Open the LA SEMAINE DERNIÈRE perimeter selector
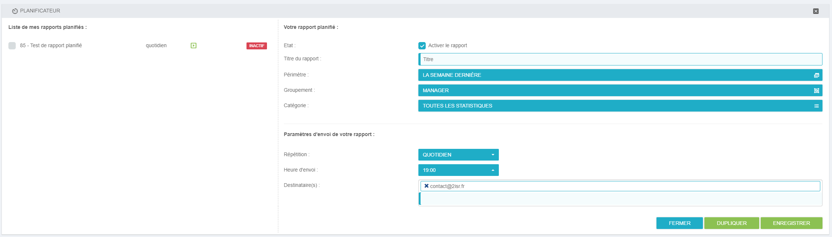 tap(614, 75)
